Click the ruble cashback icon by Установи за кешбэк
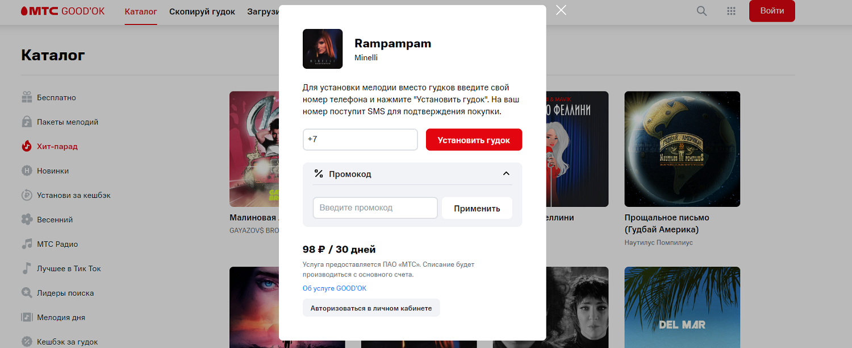 click(x=27, y=195)
